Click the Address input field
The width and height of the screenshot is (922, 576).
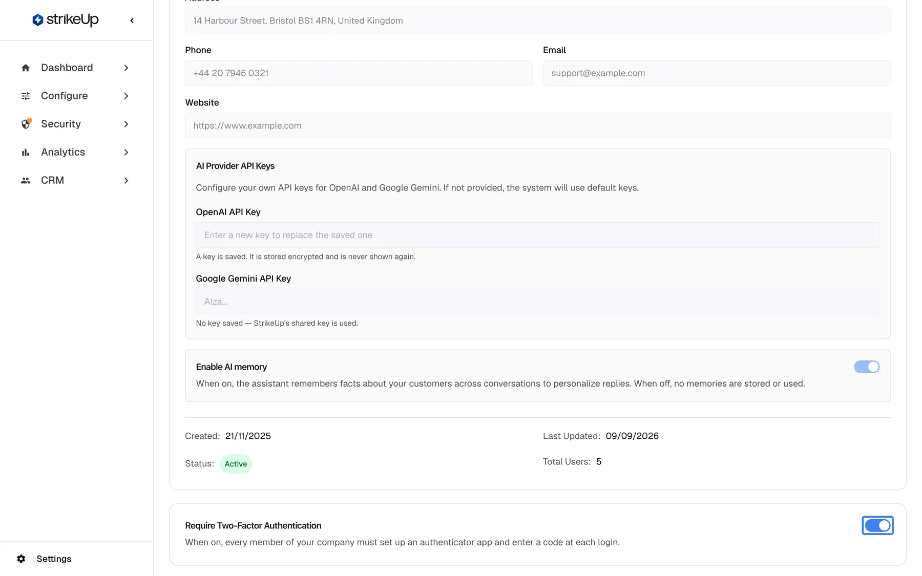537,20
